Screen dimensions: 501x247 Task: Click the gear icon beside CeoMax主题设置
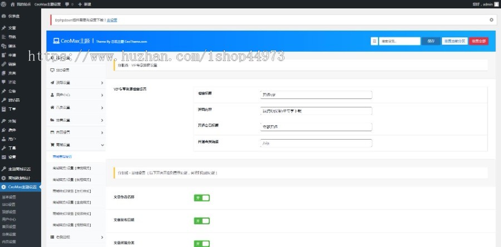[3, 187]
